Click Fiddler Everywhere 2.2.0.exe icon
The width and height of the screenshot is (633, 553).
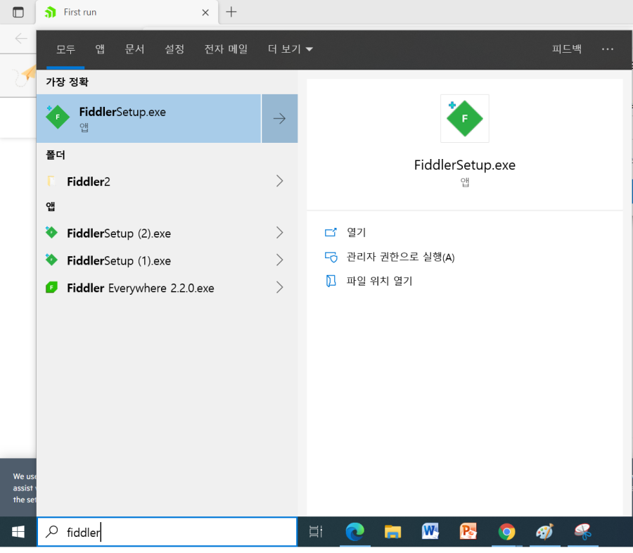51,287
